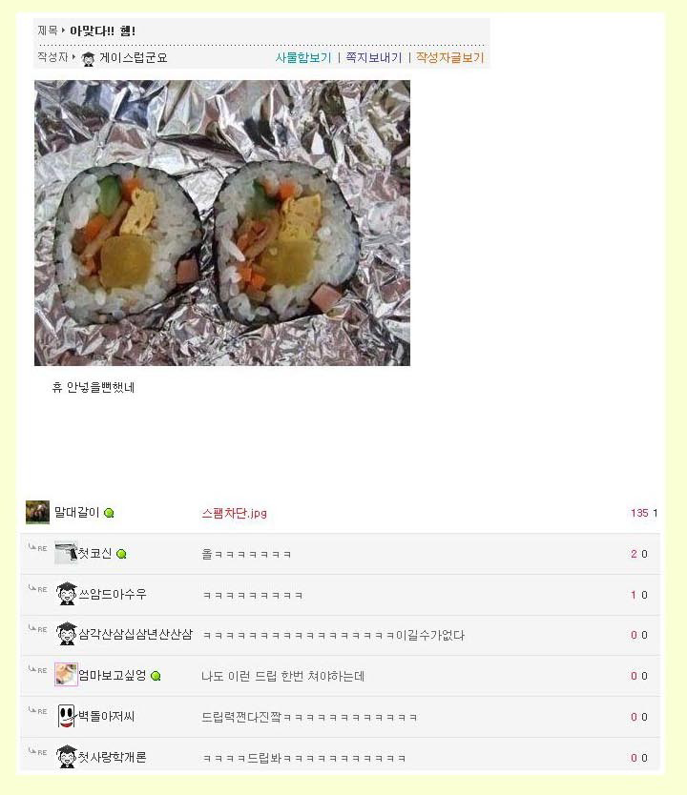This screenshot has width=687, height=795.
Task: Click vote count 2 on 첫코신 comment
Action: coord(634,554)
